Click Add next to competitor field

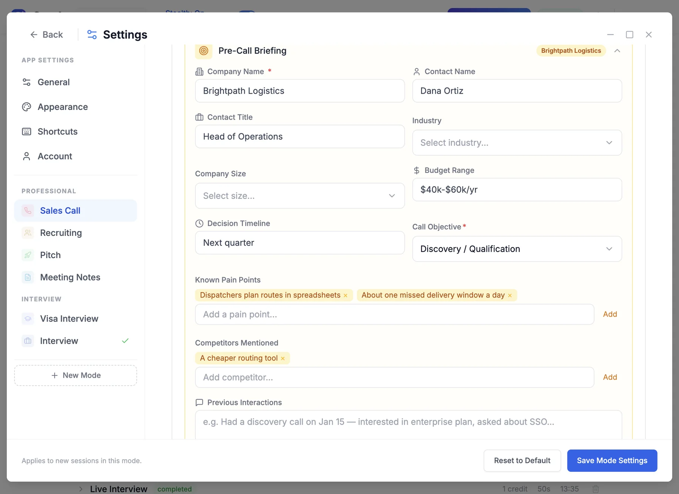(610, 377)
